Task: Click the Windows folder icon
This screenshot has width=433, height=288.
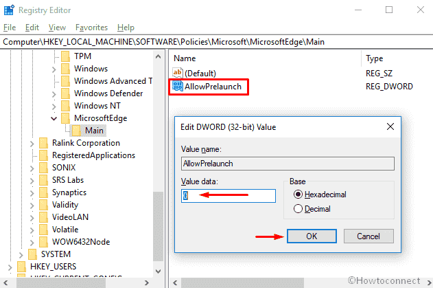Action: pyautogui.click(x=65, y=69)
